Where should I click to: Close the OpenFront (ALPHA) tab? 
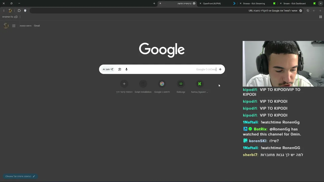click(200, 4)
